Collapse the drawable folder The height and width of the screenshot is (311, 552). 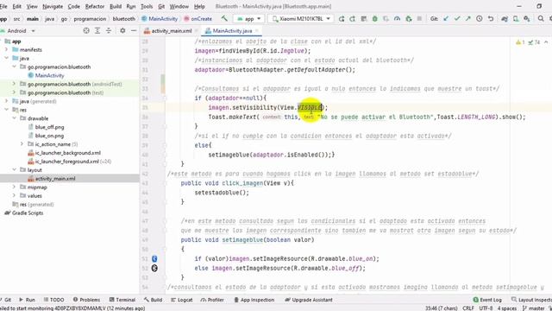[x=14, y=118]
